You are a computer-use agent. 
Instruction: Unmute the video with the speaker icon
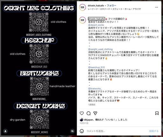coord(73,131)
